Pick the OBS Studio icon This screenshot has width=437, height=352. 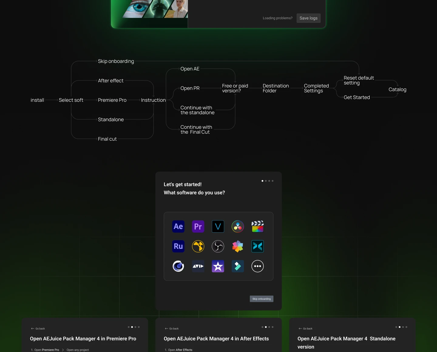click(x=218, y=246)
